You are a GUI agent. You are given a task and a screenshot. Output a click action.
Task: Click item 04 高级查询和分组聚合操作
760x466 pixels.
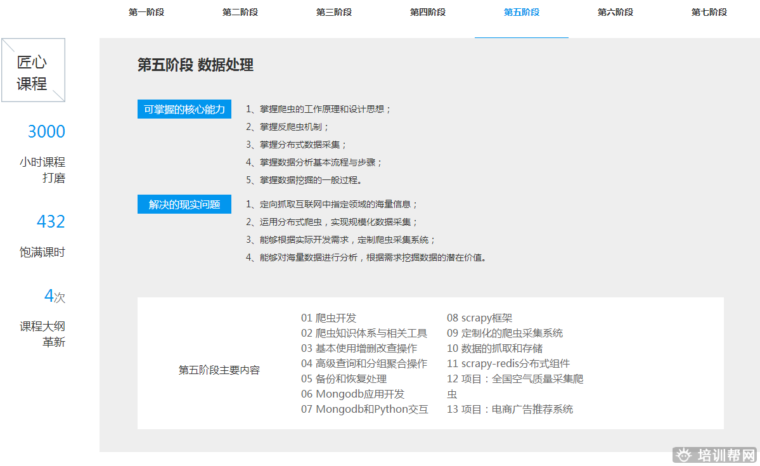364,364
